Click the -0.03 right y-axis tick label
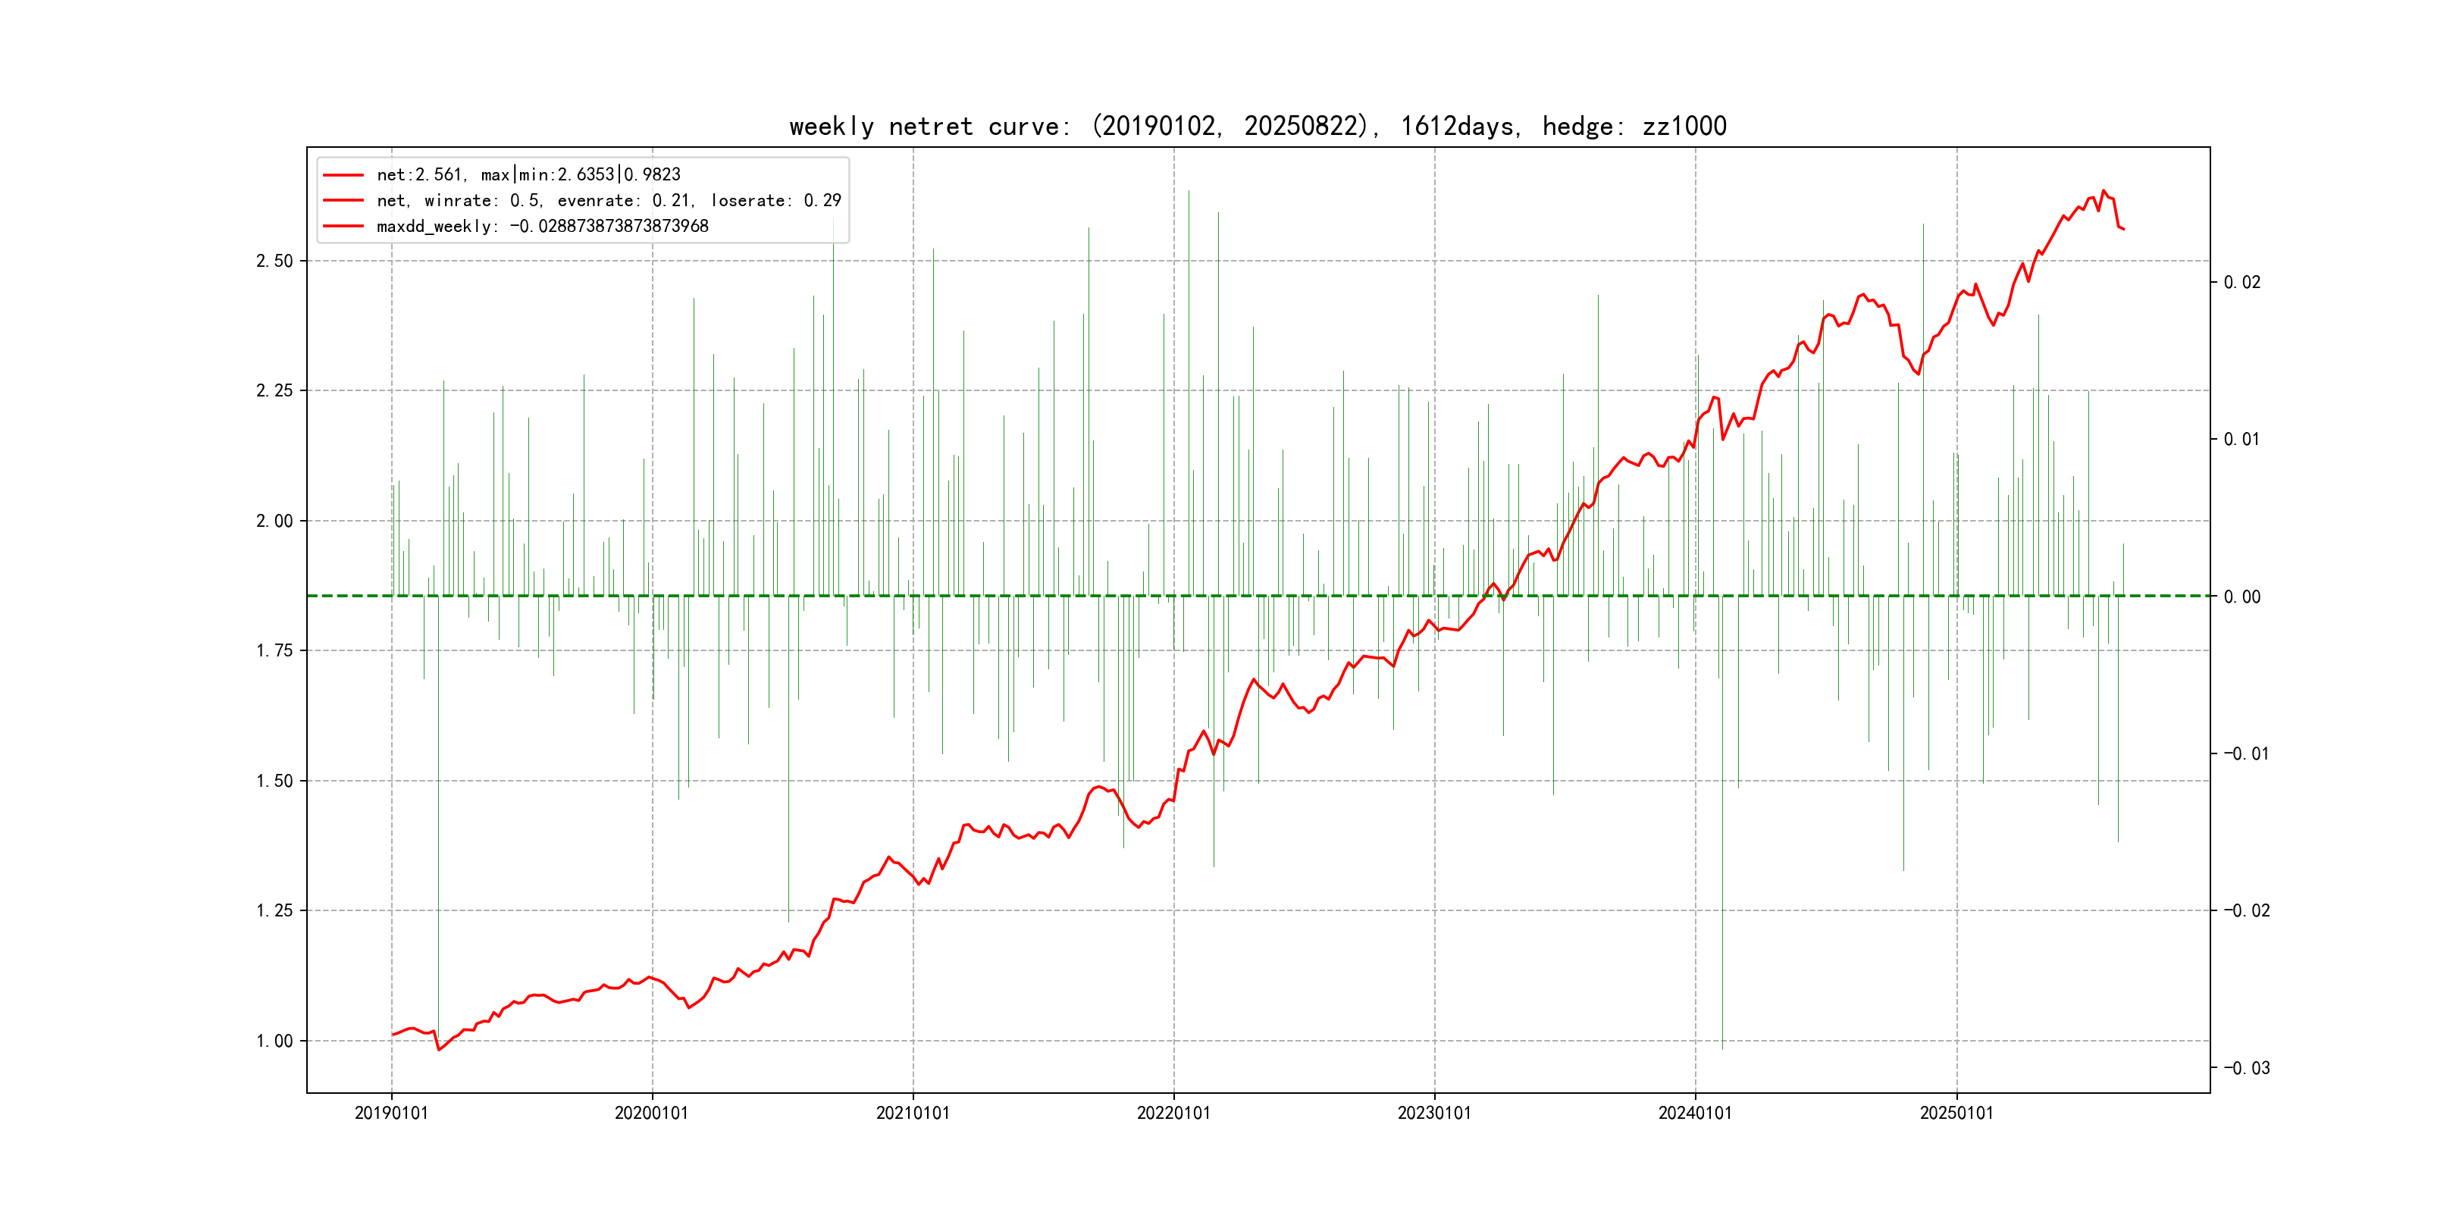Screen dimensions: 2456x1228 tap(2246, 1069)
